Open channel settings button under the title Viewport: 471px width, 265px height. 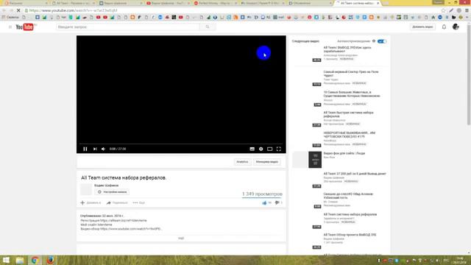tap(112, 192)
